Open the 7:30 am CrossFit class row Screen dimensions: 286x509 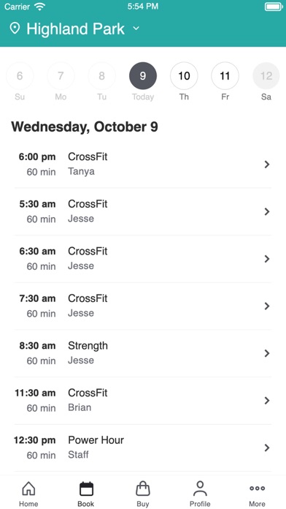(x=143, y=306)
